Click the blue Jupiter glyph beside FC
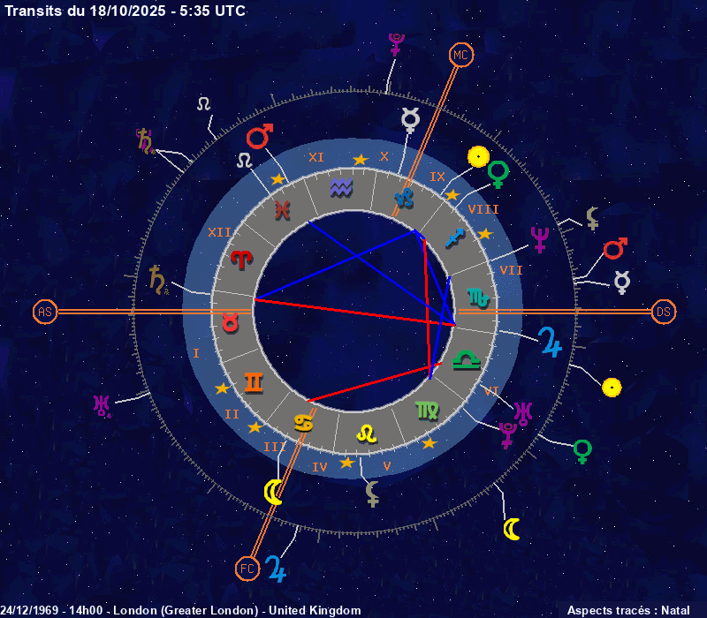 point(277,568)
